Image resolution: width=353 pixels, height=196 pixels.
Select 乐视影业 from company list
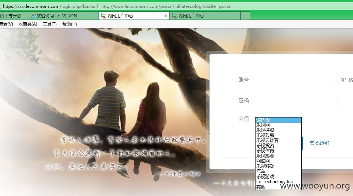tap(279, 156)
